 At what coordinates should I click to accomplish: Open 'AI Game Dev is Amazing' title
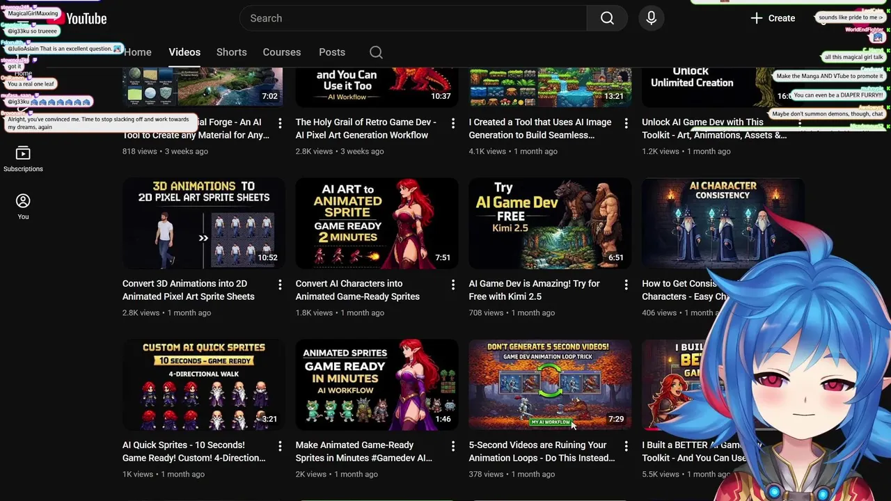pyautogui.click(x=534, y=290)
